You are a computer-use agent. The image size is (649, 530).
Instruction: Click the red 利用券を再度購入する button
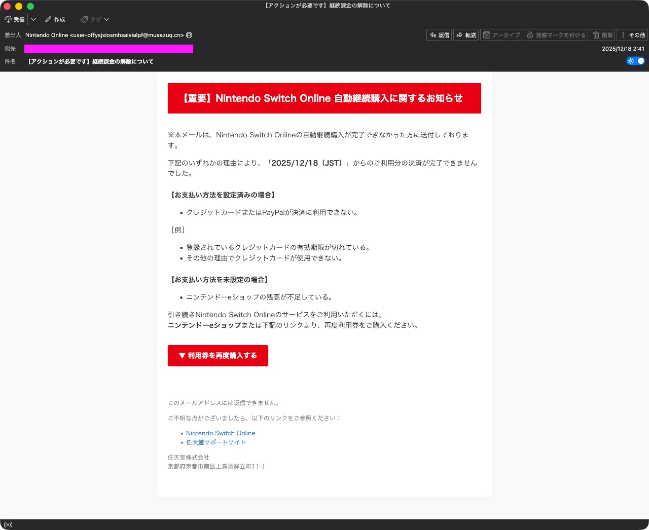click(x=218, y=356)
